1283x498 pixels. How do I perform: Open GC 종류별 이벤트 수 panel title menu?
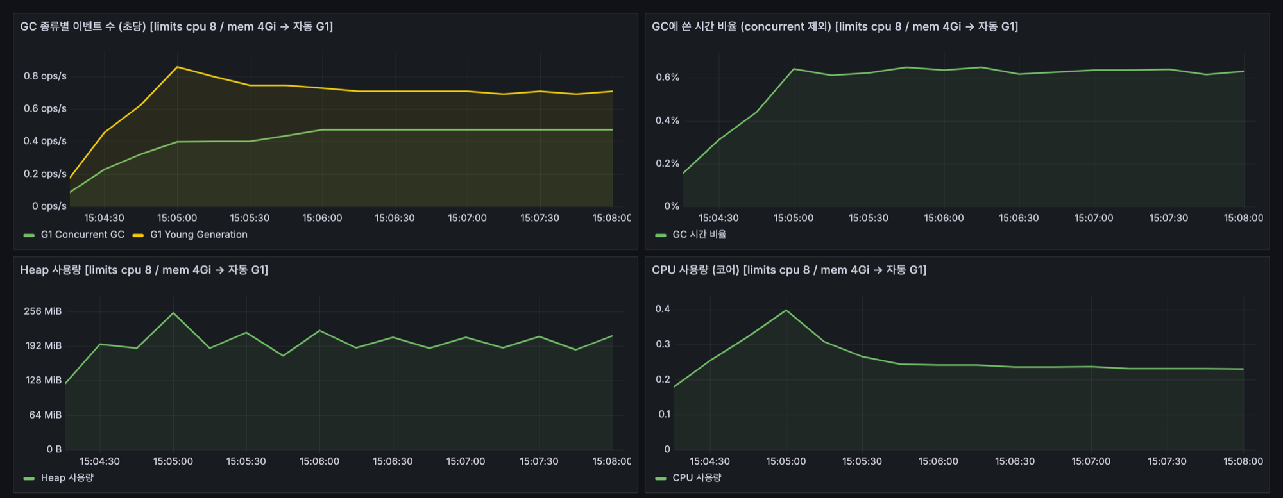(176, 27)
